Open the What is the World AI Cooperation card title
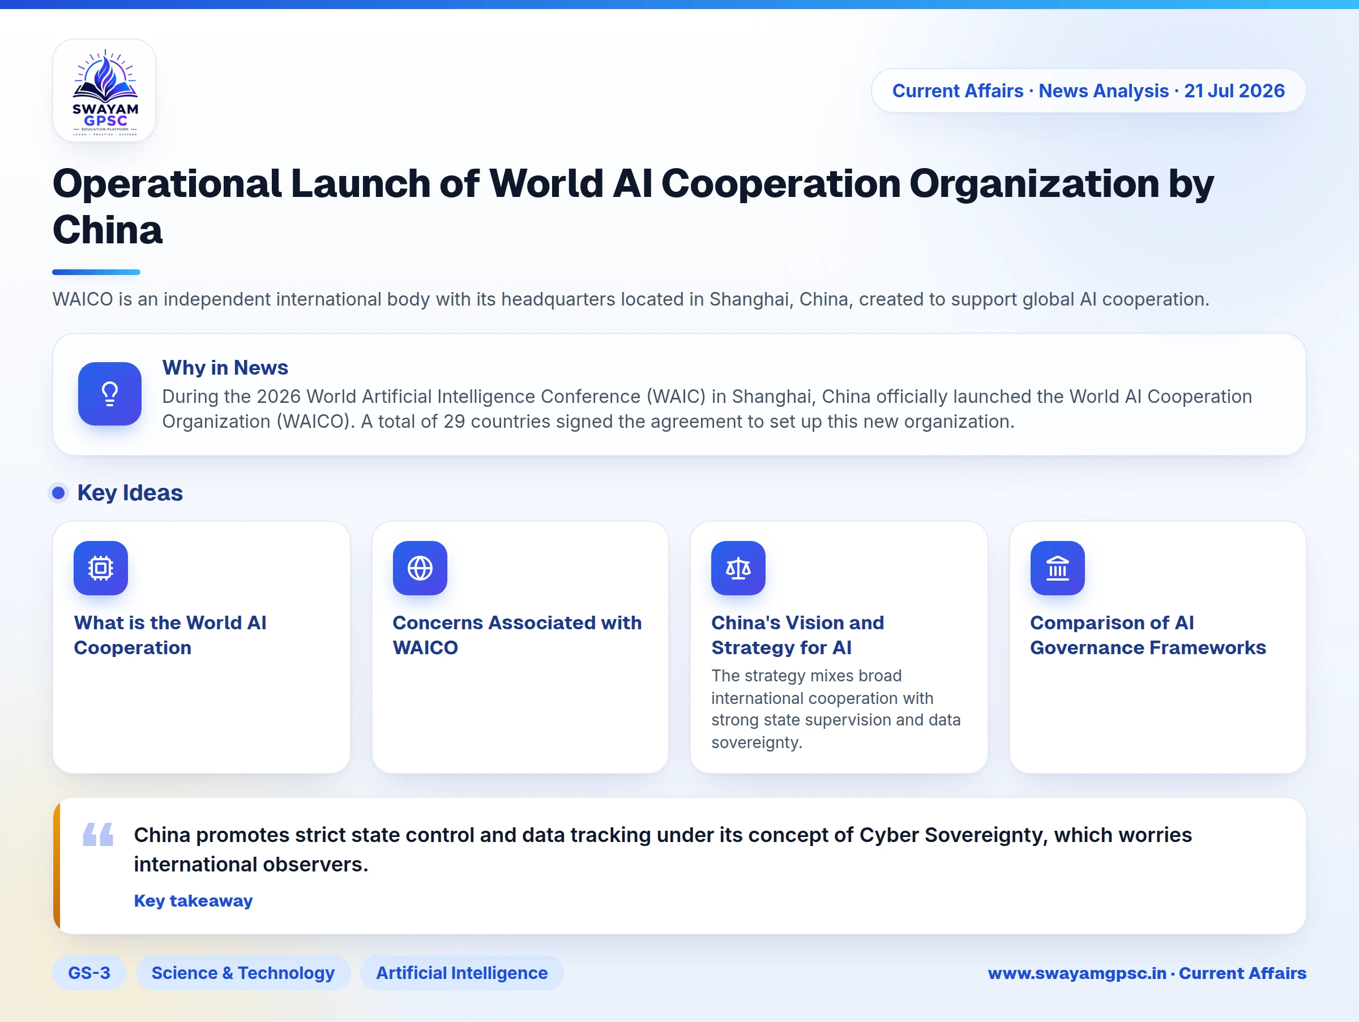This screenshot has height=1022, width=1359. [x=170, y=635]
